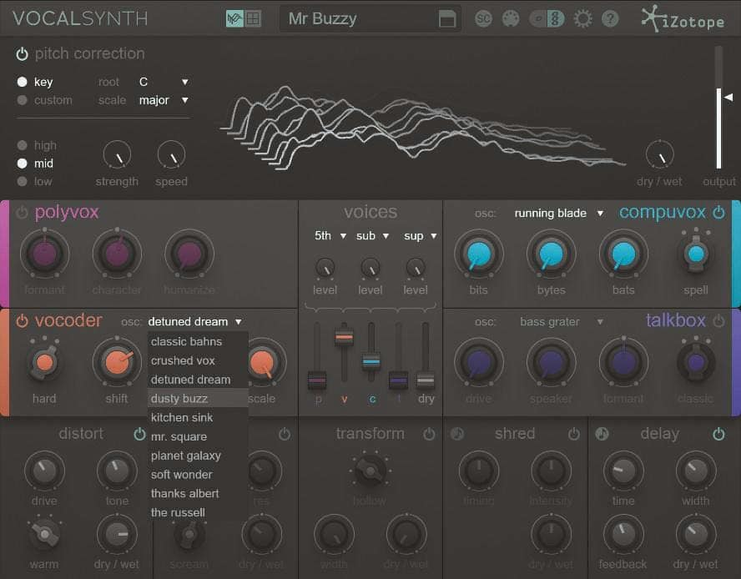Open the sub voice dropdown
The height and width of the screenshot is (579, 741).
pyautogui.click(x=372, y=236)
